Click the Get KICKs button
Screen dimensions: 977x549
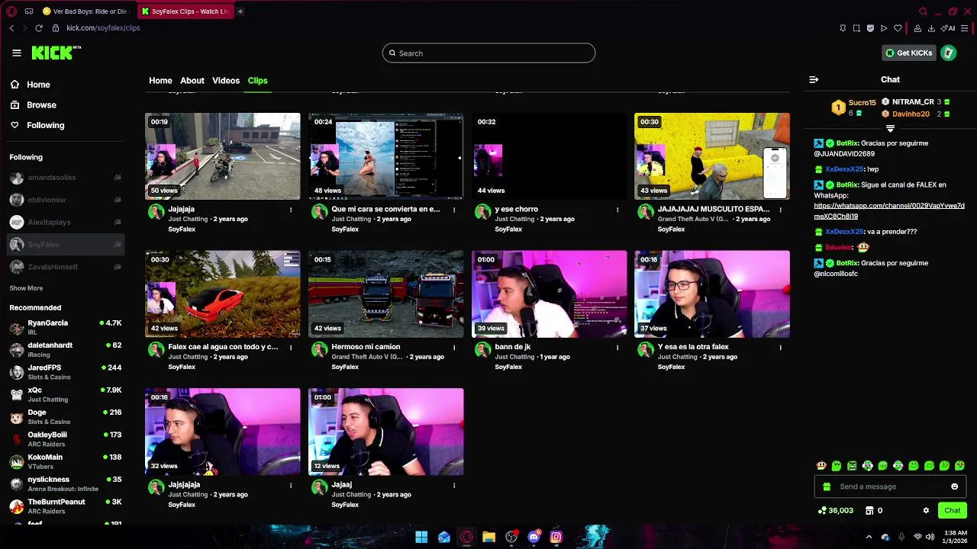click(908, 53)
